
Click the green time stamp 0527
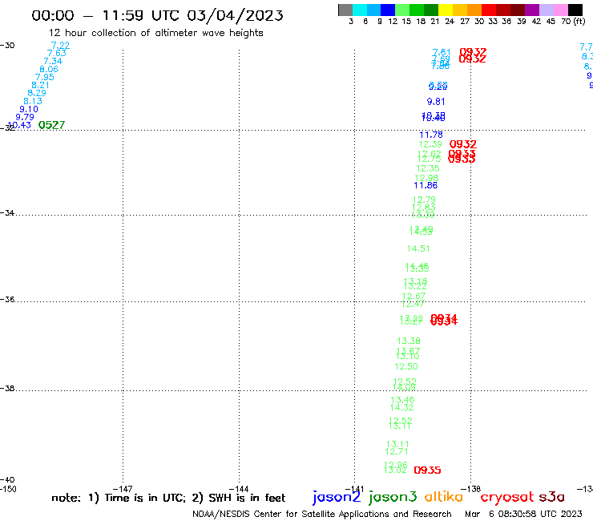[x=52, y=125]
